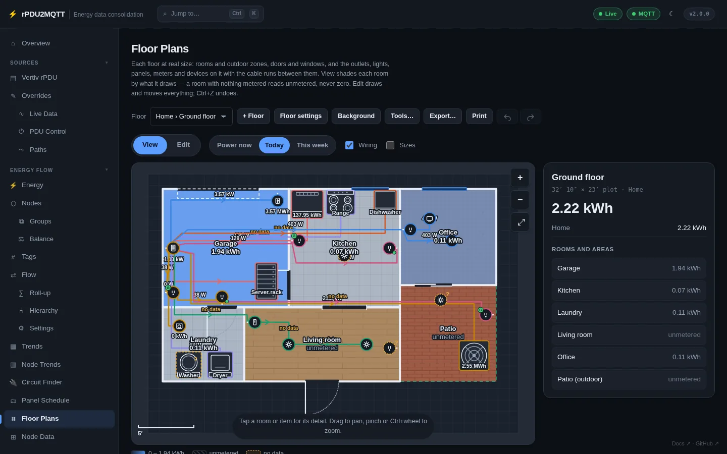Toggle dark mode with the moon icon
Viewport: 727px width, 454px height.
pos(671,14)
